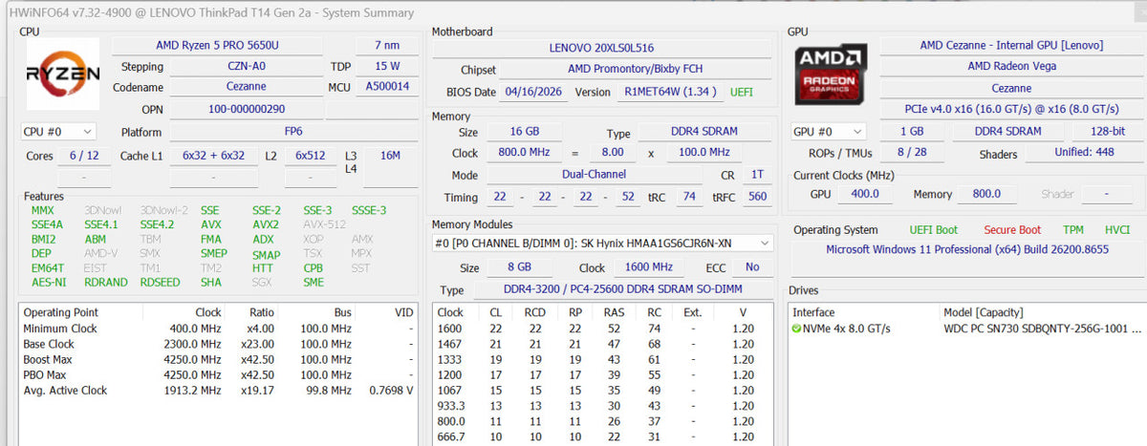The width and height of the screenshot is (1147, 446).
Task: Click the Microsoft Windows 11 Professional build field
Action: click(x=967, y=249)
